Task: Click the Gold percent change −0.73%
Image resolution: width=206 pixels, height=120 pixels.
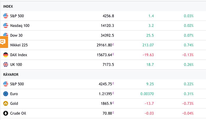Action: coord(188,103)
